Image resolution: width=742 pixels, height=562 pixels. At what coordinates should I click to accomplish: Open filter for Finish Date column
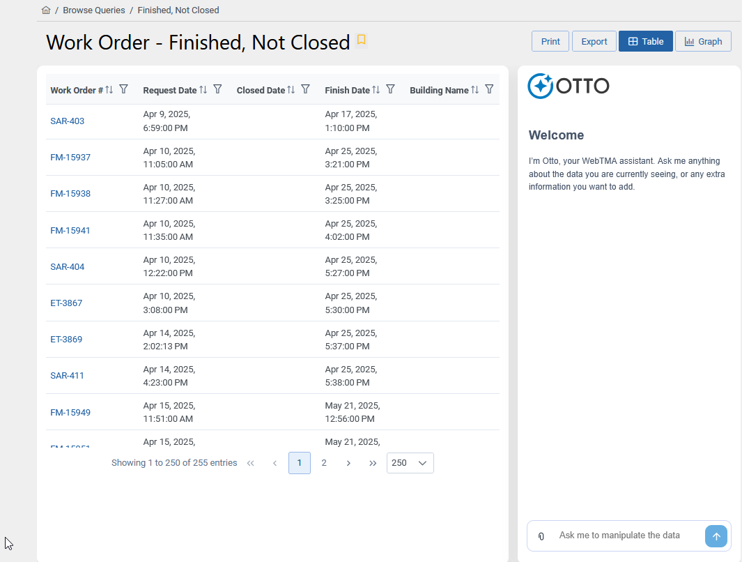click(x=391, y=89)
